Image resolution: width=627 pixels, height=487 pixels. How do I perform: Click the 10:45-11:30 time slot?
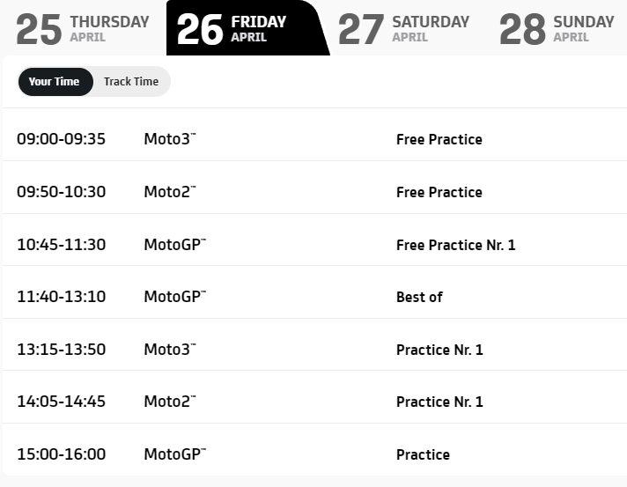click(x=61, y=245)
